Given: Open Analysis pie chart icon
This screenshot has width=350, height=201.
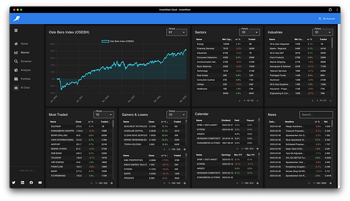Looking at the screenshot, I should pos(16,70).
